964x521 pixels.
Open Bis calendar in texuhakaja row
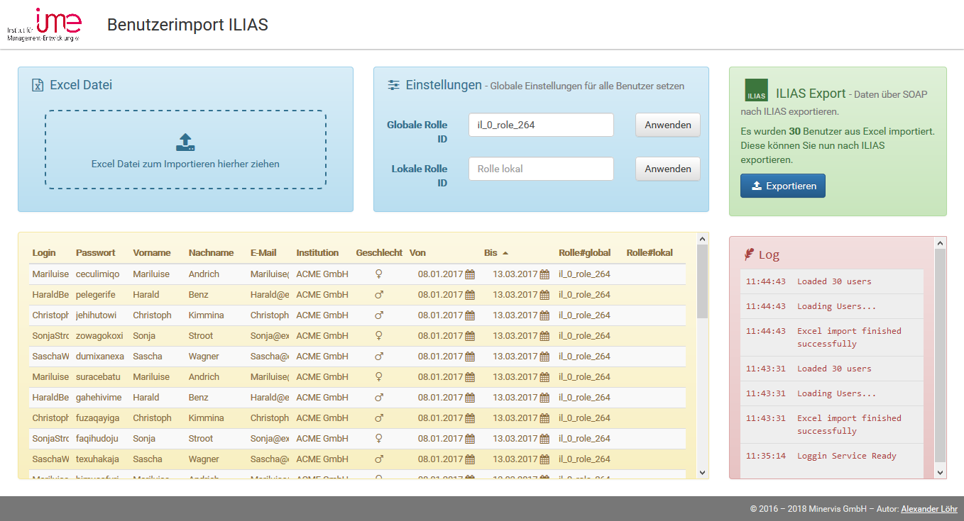pos(544,459)
